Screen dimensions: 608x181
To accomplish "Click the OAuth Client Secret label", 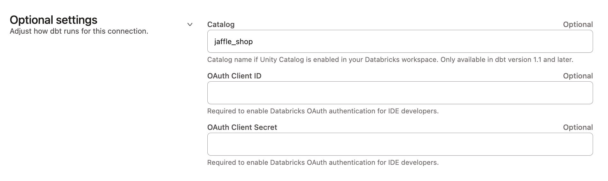I will click(242, 127).
